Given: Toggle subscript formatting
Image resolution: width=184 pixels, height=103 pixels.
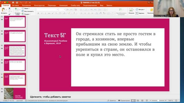Looking at the screenshot, I should tap(56, 13).
